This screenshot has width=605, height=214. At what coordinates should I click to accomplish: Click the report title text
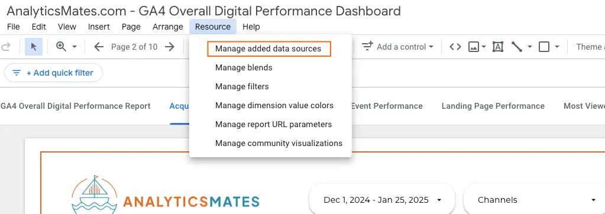click(203, 11)
